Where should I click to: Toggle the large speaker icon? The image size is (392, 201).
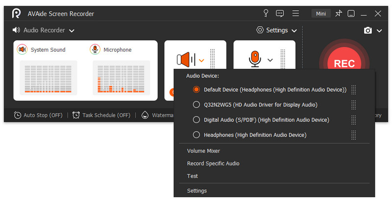[x=186, y=60]
